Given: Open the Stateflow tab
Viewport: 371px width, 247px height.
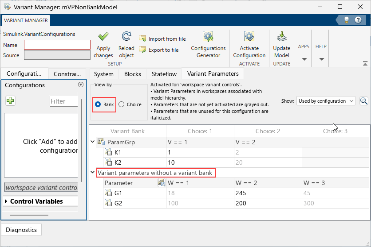Looking at the screenshot, I should click(x=164, y=74).
